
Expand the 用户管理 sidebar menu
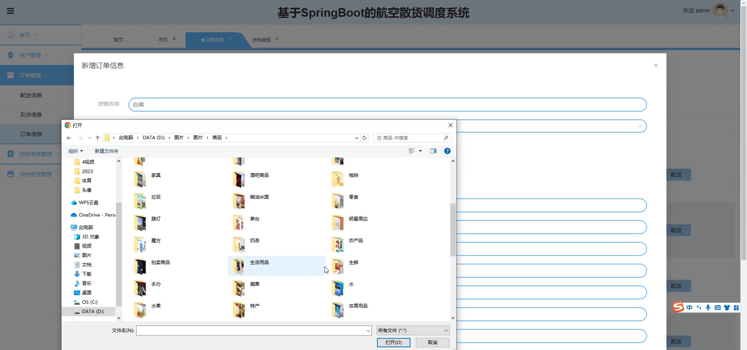click(x=40, y=55)
